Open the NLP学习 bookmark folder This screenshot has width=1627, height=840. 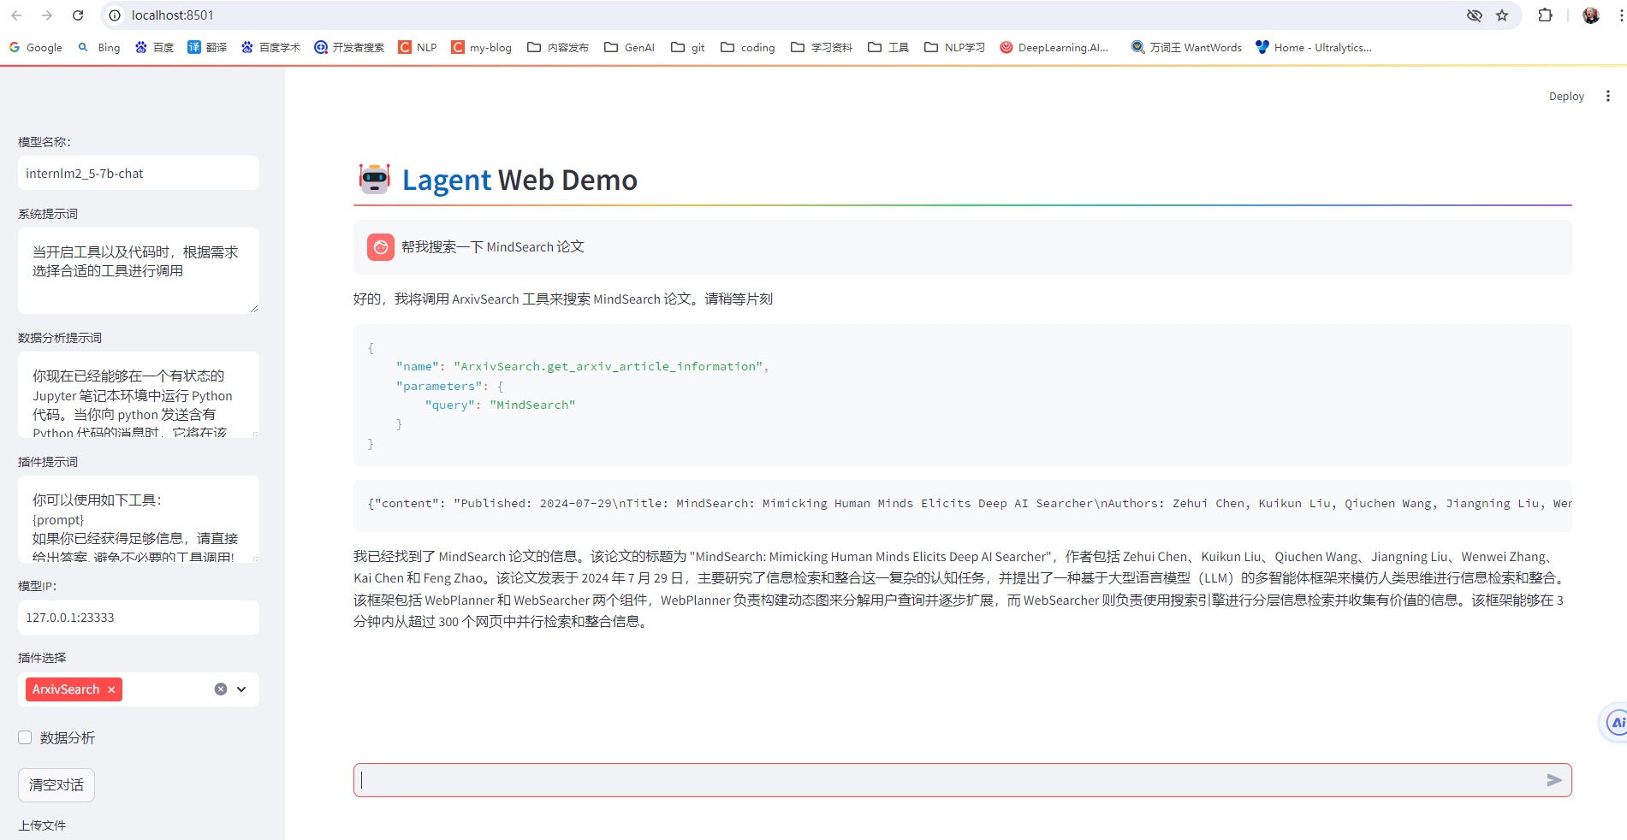click(955, 48)
